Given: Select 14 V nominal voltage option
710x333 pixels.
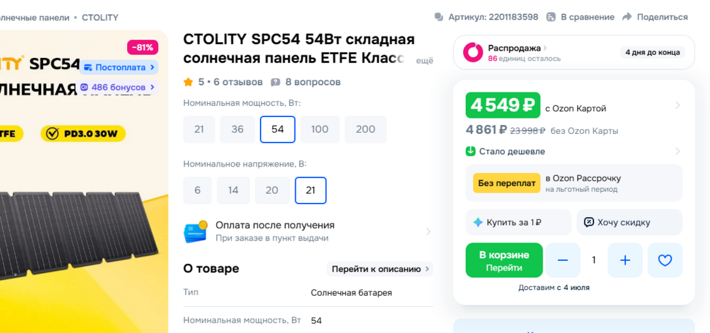Looking at the screenshot, I should point(233,191).
